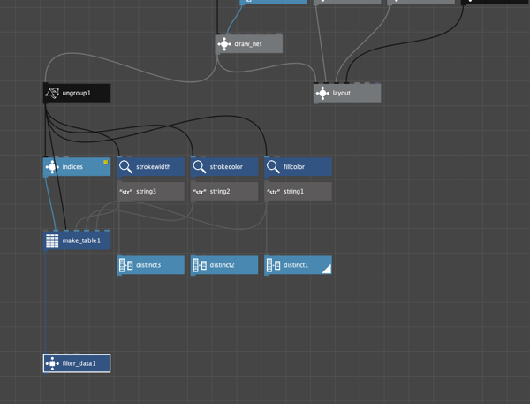Select the strokecolor label
Screen dimensions: 530x404
pos(226,167)
